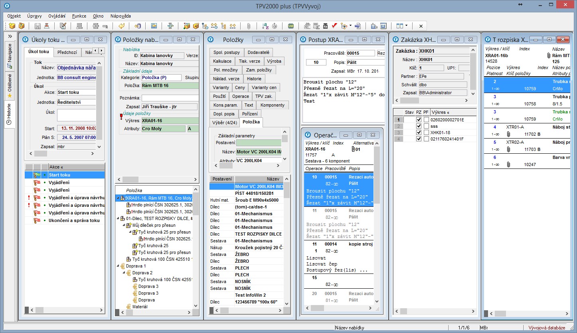Toggle PF checkbox for XHK01-18
Image resolution: width=577 pixels, height=333 pixels.
(x=426, y=133)
